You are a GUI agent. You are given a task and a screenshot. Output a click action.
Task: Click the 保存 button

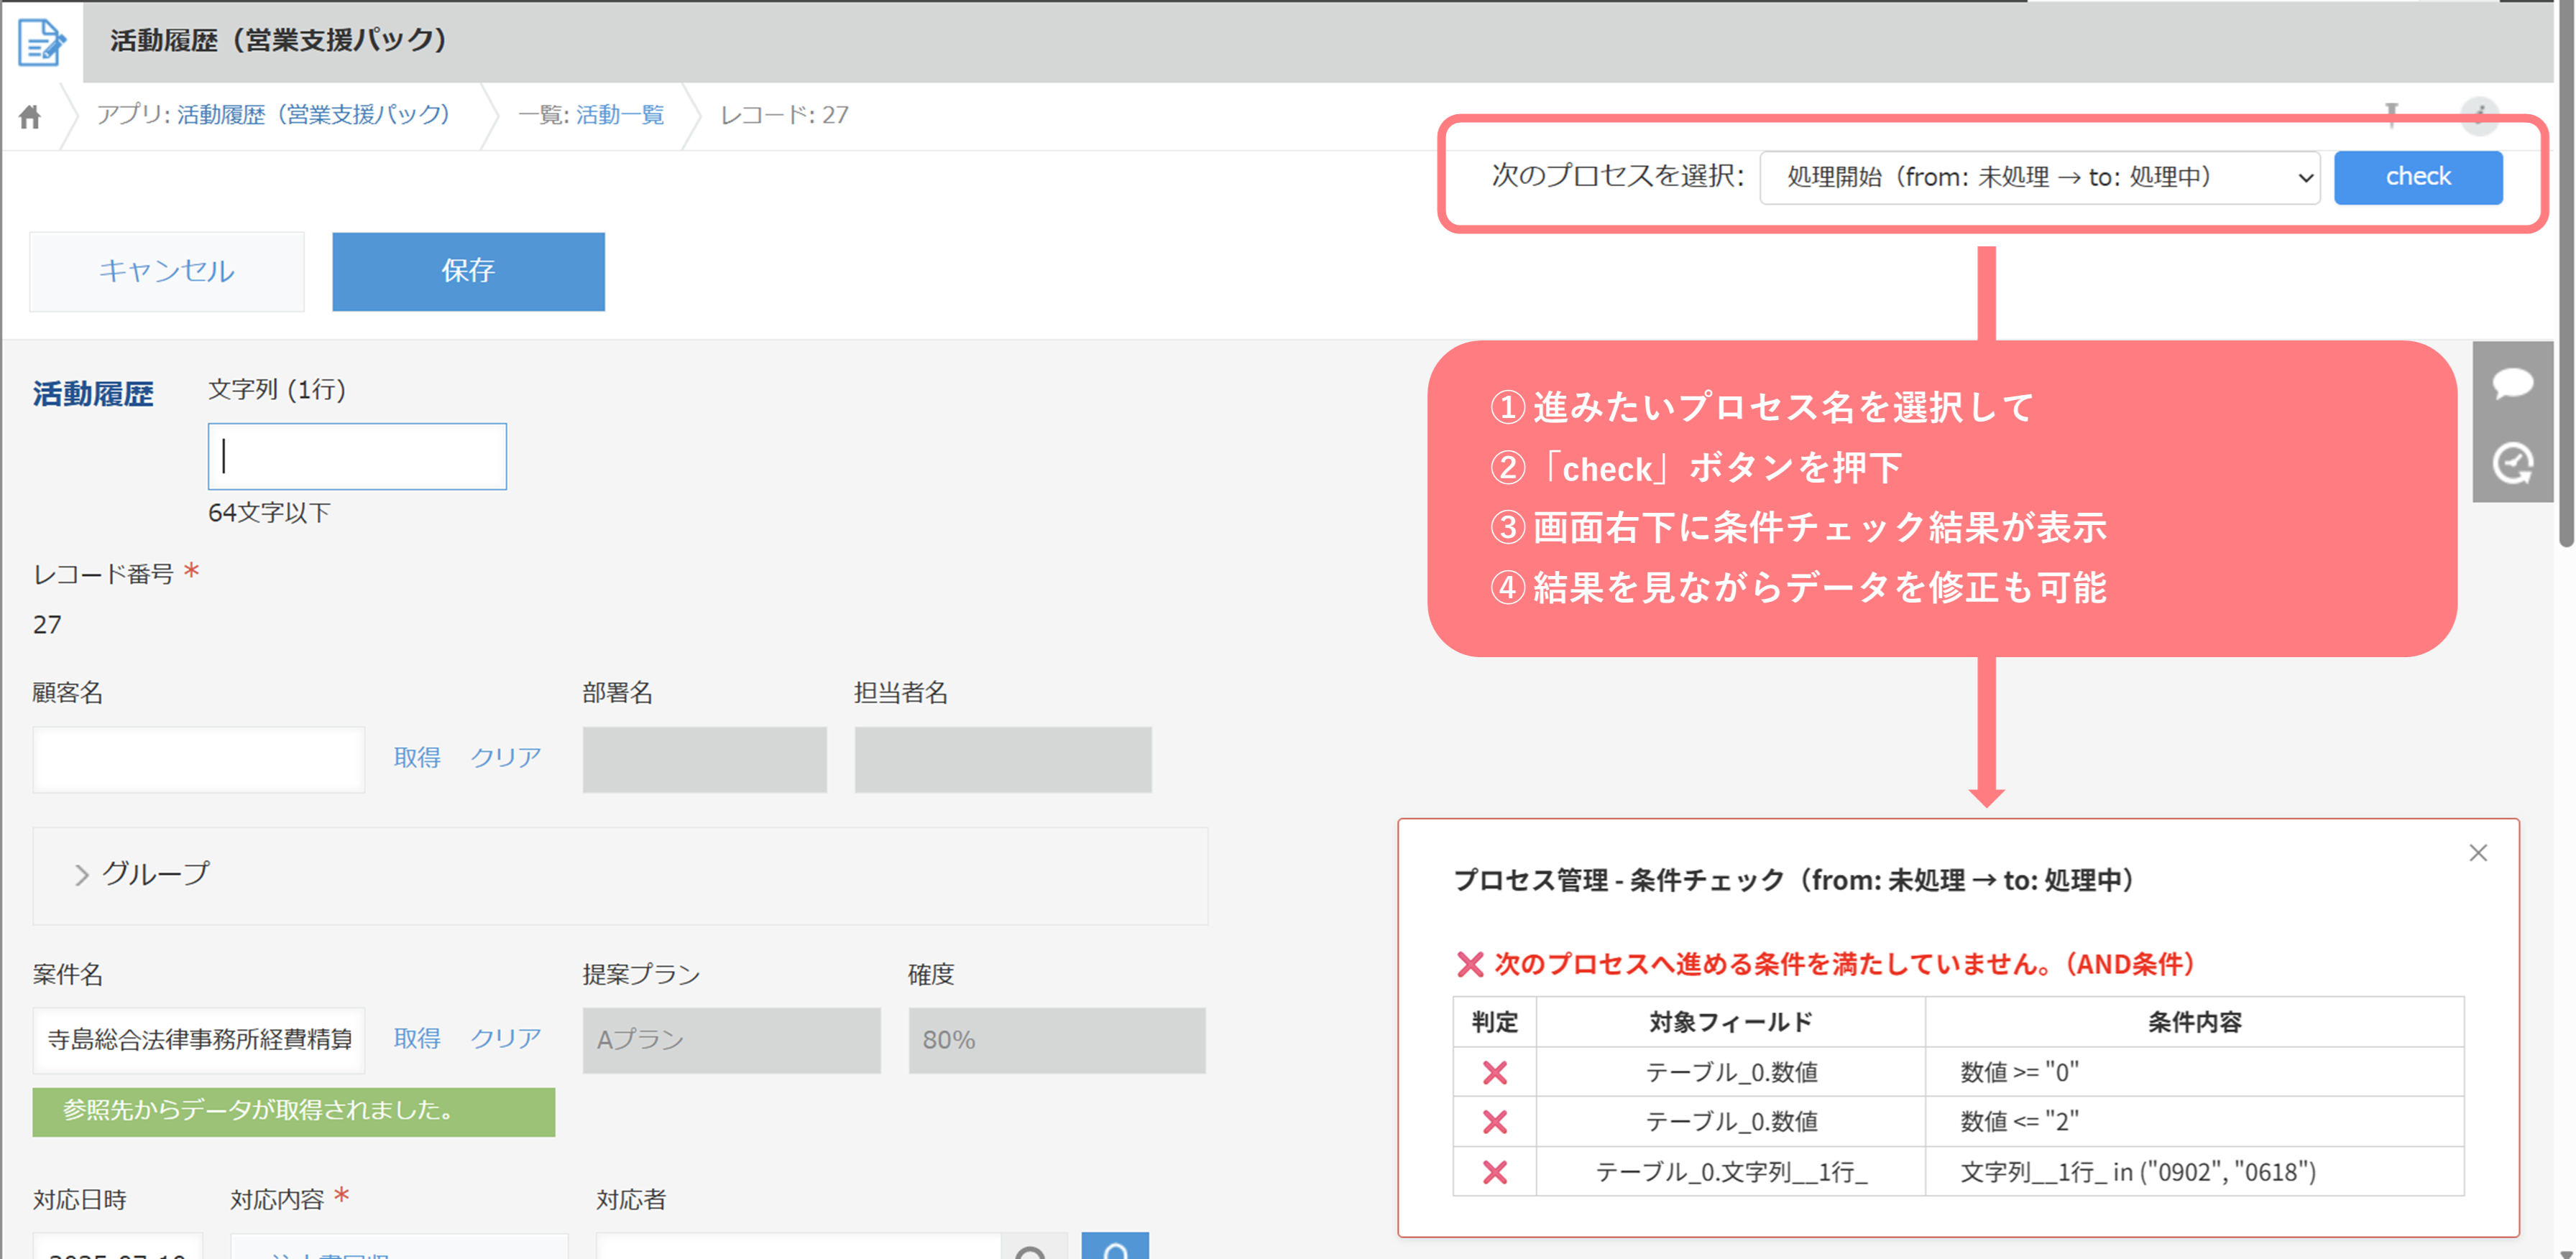click(x=468, y=271)
